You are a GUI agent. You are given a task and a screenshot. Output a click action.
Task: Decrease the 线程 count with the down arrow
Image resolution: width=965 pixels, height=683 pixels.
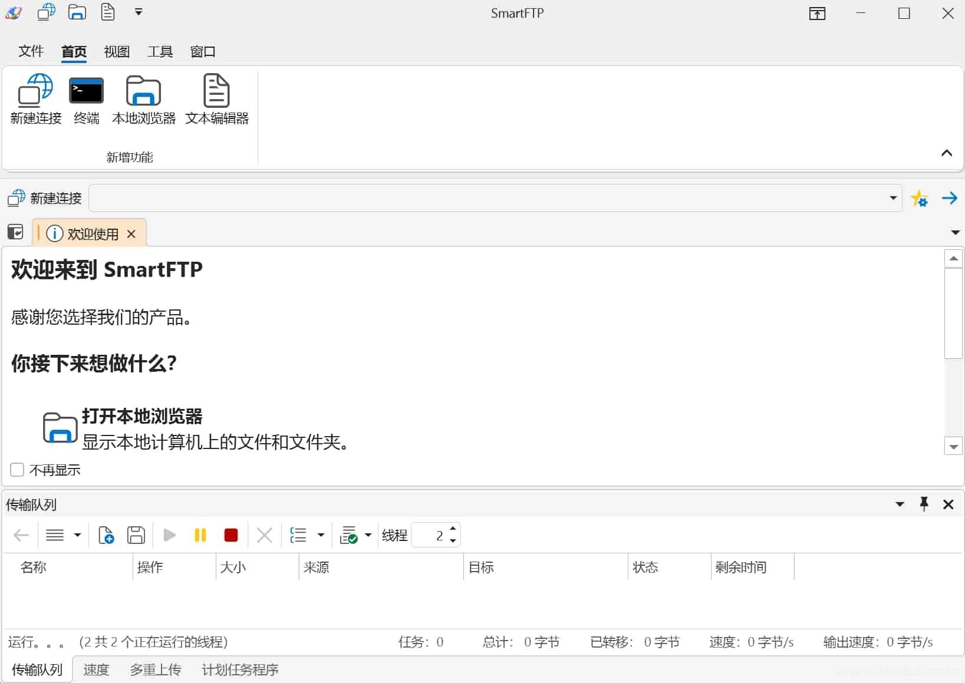point(453,541)
